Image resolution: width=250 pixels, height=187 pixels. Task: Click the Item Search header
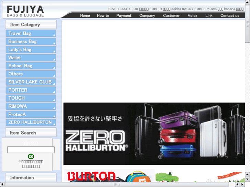tap(31, 132)
